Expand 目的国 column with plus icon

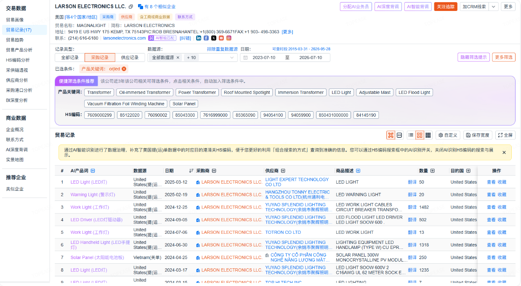point(468,171)
